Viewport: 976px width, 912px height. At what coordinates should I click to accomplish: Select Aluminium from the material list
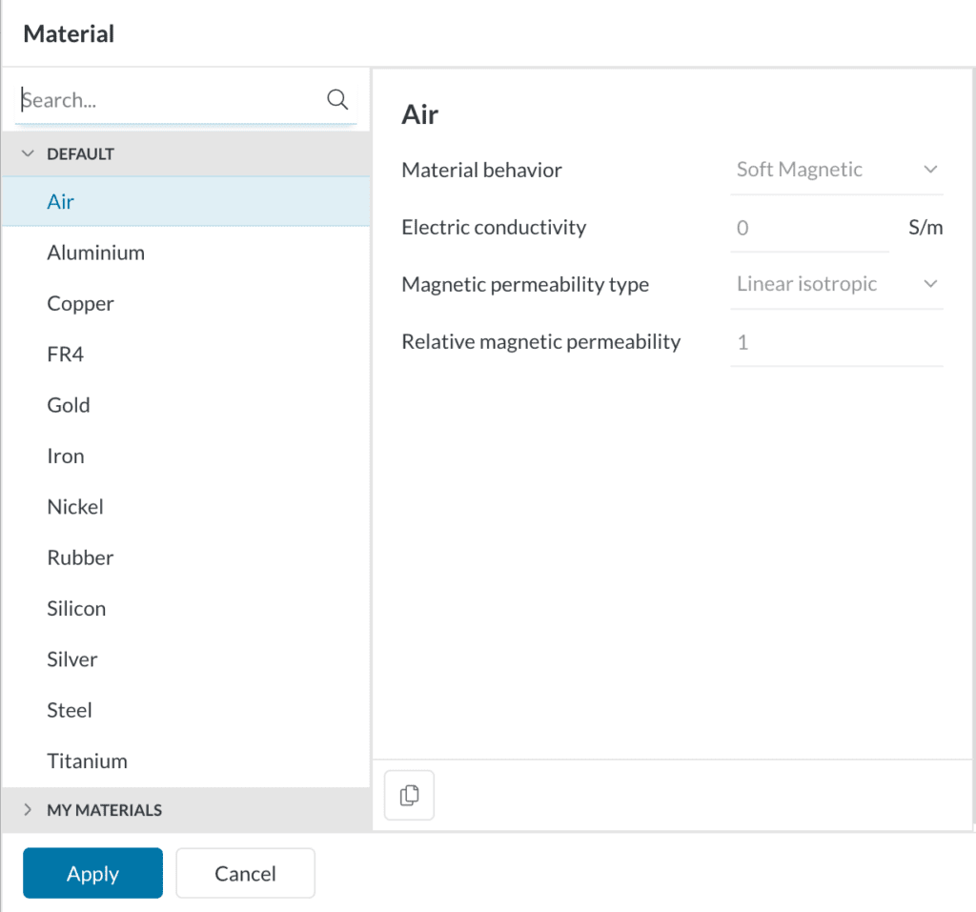click(x=96, y=253)
